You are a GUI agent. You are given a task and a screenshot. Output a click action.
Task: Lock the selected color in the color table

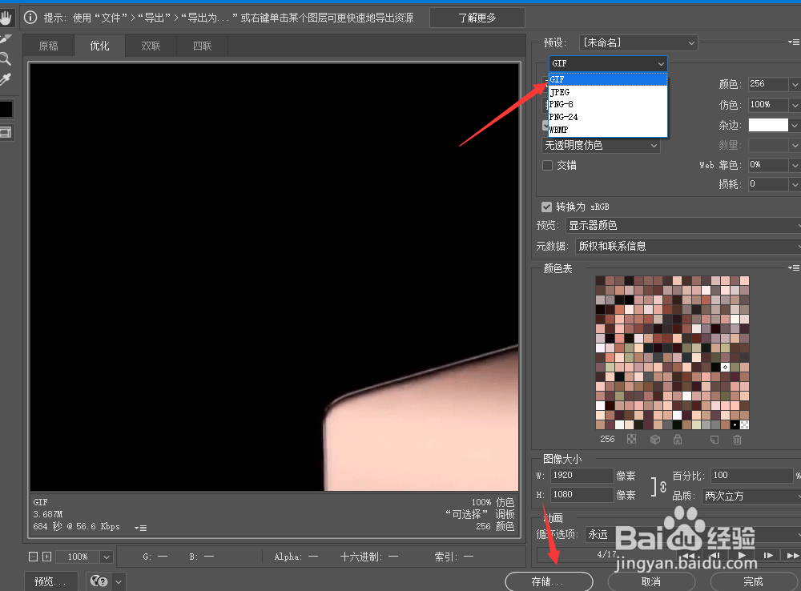(678, 439)
